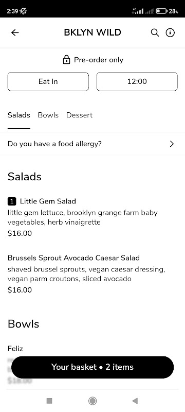Switch to the Dessert tab
The width and height of the screenshot is (185, 412).
pos(80,115)
